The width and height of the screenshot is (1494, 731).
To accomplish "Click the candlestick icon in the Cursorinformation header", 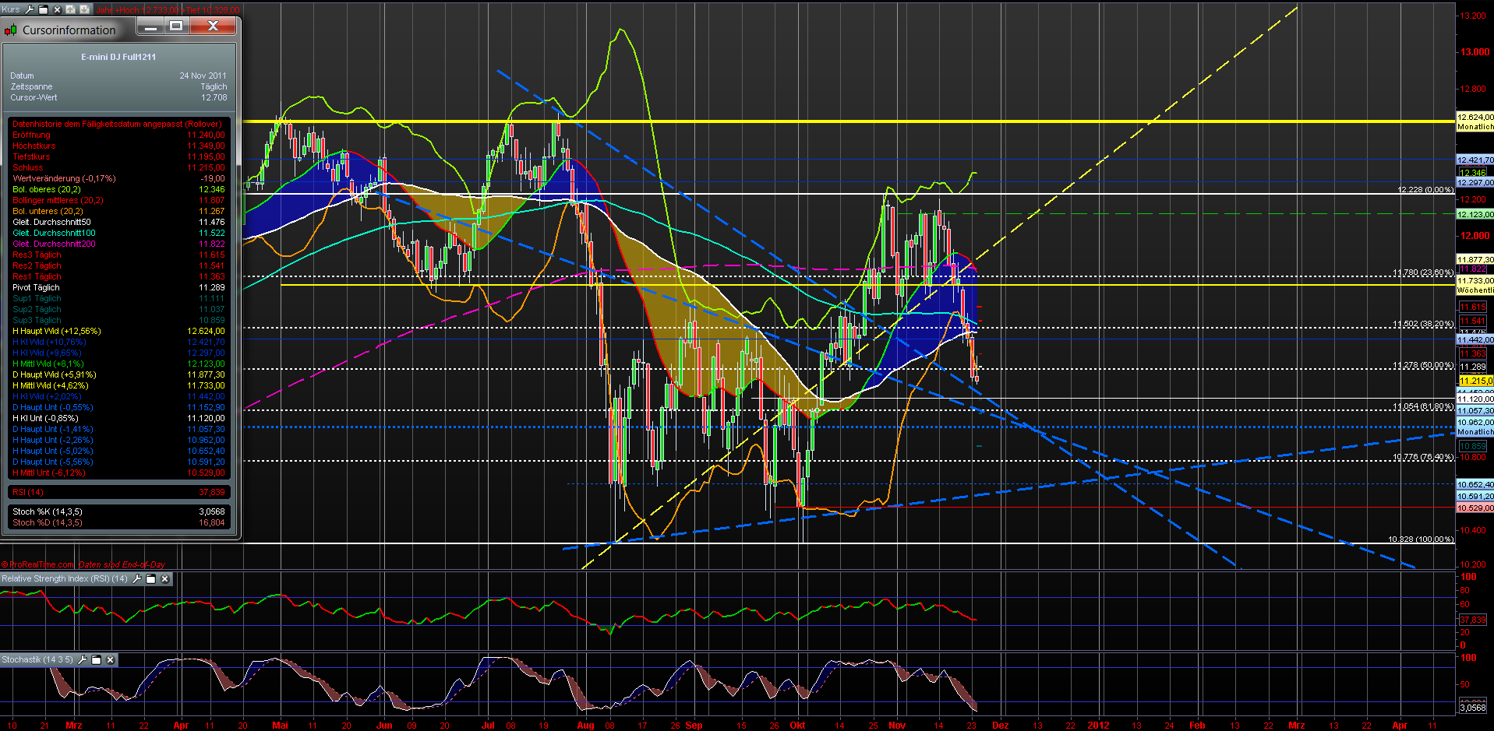I will (x=10, y=29).
